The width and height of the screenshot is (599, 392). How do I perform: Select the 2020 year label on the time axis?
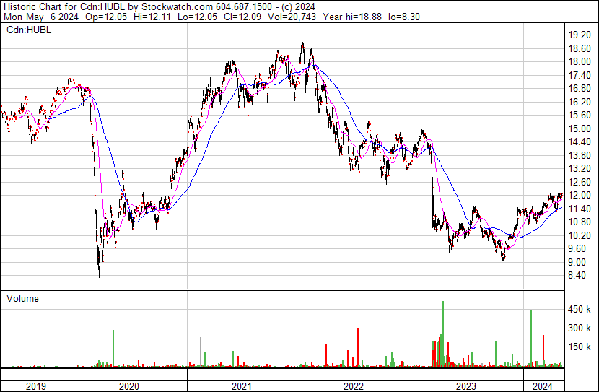point(129,386)
